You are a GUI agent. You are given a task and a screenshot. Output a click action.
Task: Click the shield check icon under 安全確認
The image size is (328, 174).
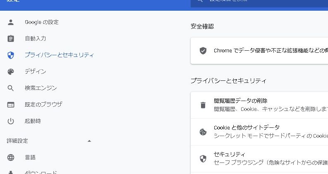click(203, 51)
